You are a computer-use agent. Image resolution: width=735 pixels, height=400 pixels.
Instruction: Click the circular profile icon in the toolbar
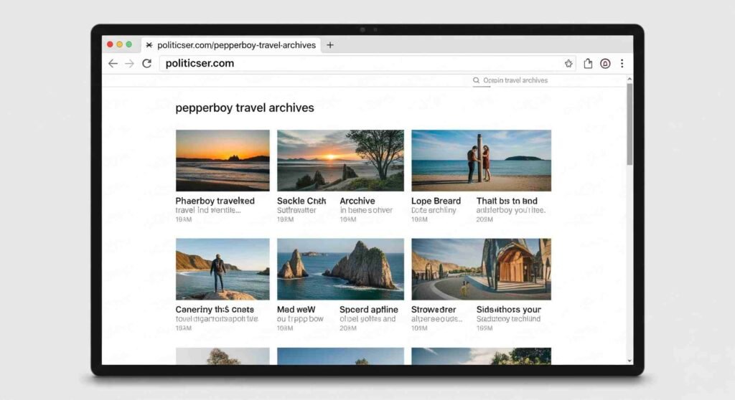click(605, 63)
